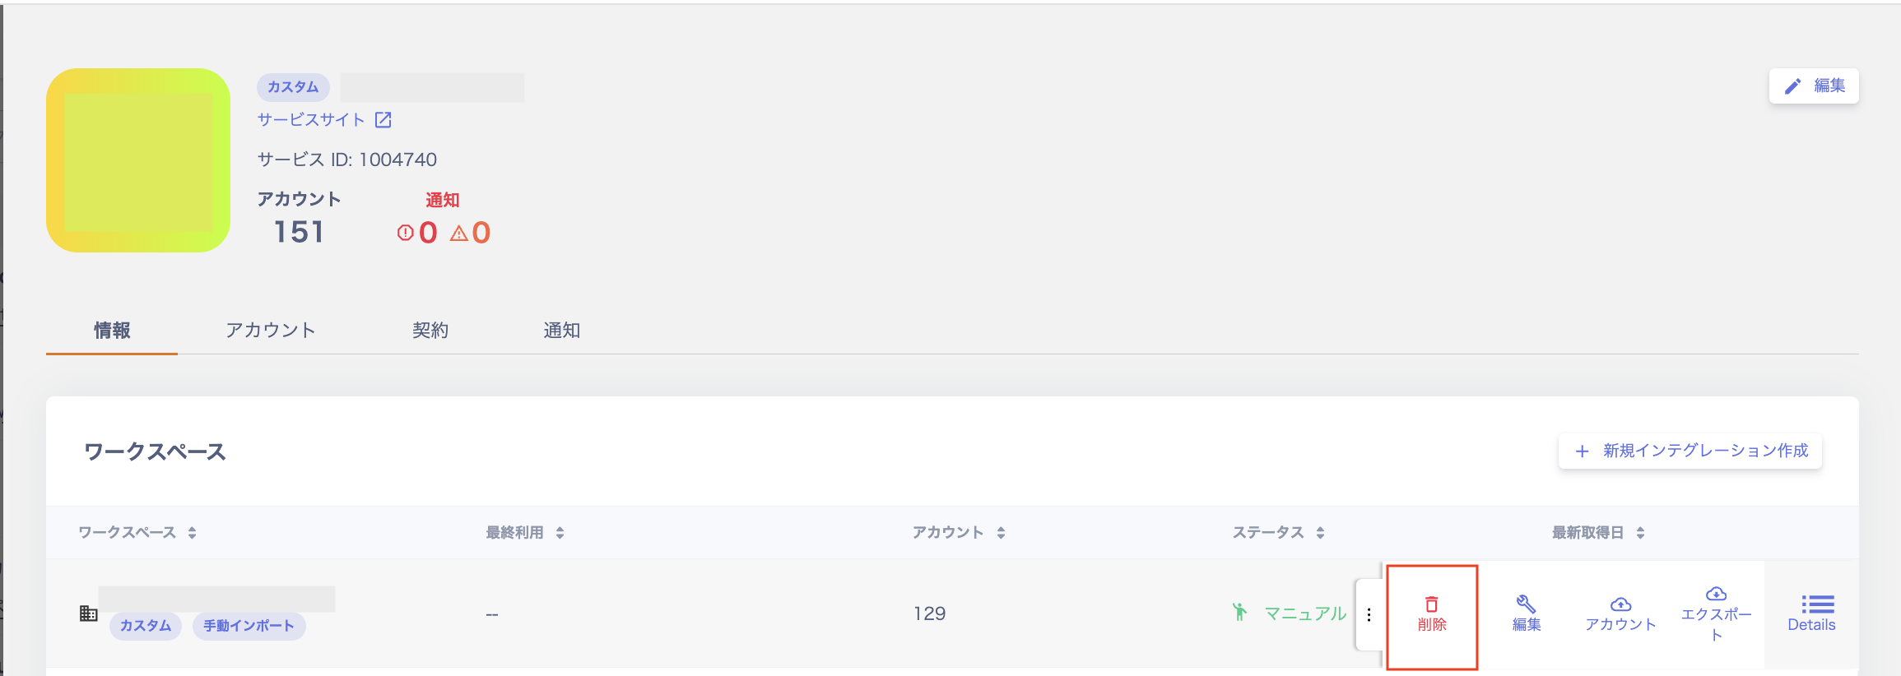The width and height of the screenshot is (1901, 676).
Task: Sort by the 最終利用 column
Action: (x=560, y=533)
